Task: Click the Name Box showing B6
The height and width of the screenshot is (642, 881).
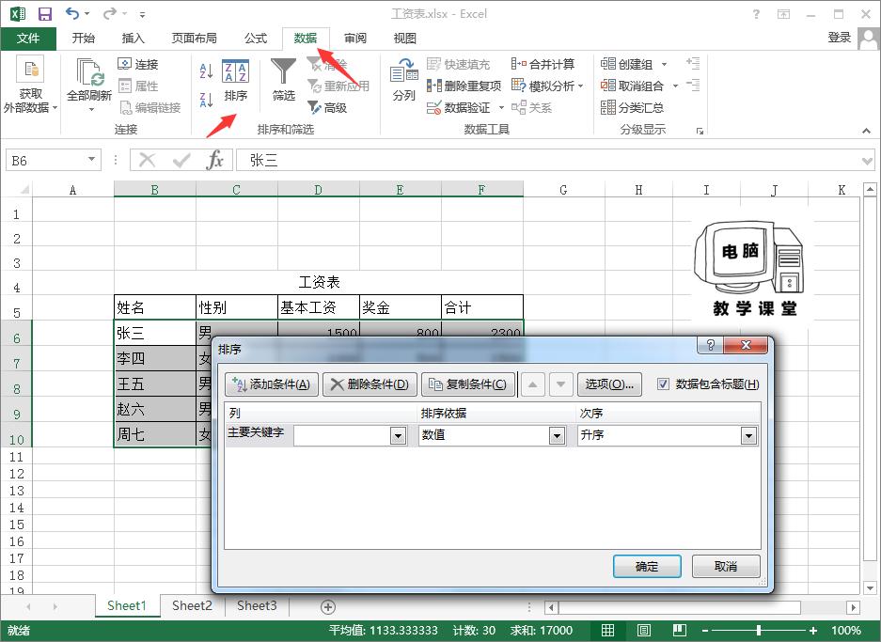Action: coord(46,160)
